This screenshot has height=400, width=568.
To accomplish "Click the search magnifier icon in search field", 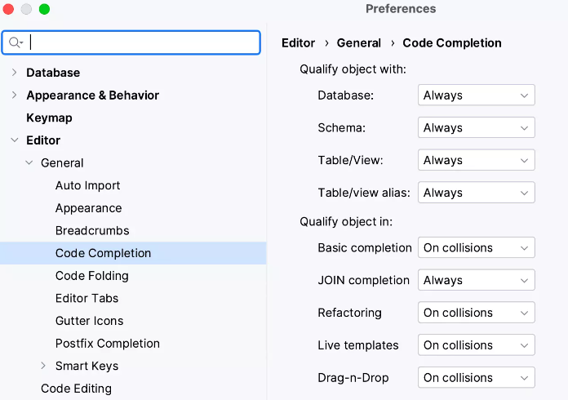I will tap(16, 43).
